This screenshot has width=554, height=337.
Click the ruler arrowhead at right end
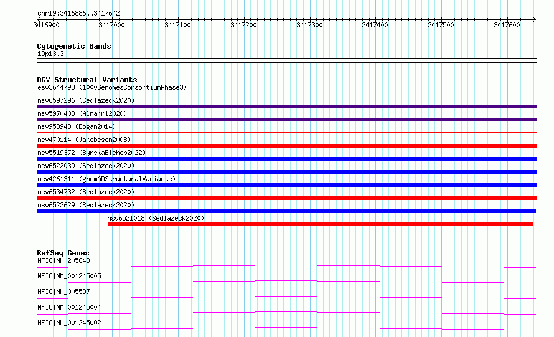click(x=535, y=19)
